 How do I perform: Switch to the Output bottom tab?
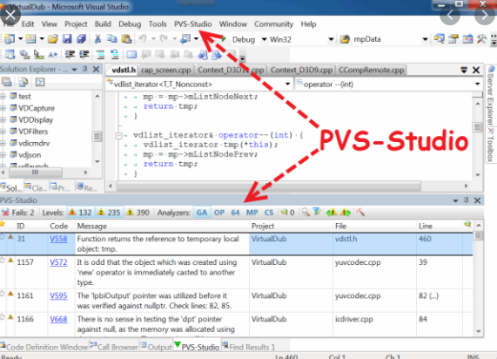click(x=156, y=347)
